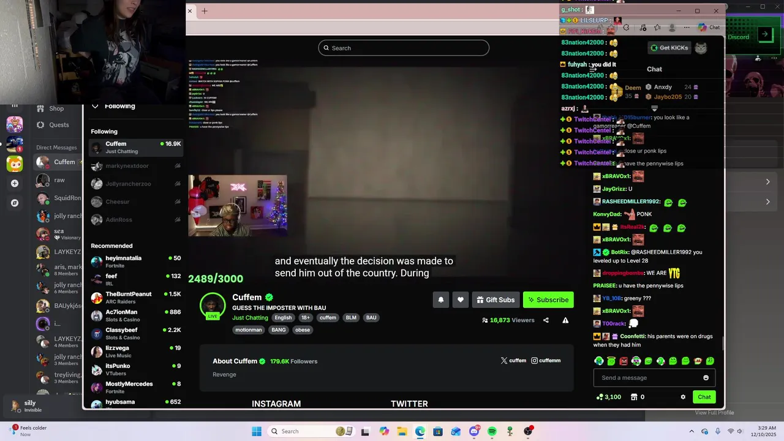Follow Cuffem with the heart icon

(461, 300)
